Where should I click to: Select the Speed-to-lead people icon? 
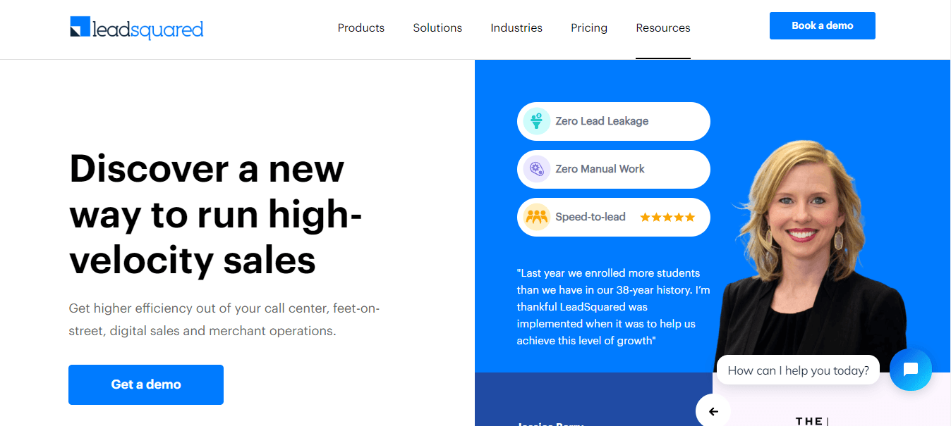pos(537,217)
